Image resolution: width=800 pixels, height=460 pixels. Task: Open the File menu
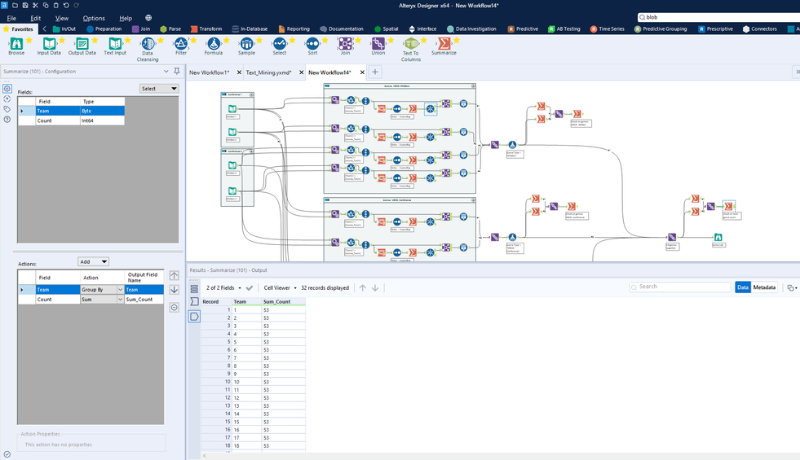11,18
